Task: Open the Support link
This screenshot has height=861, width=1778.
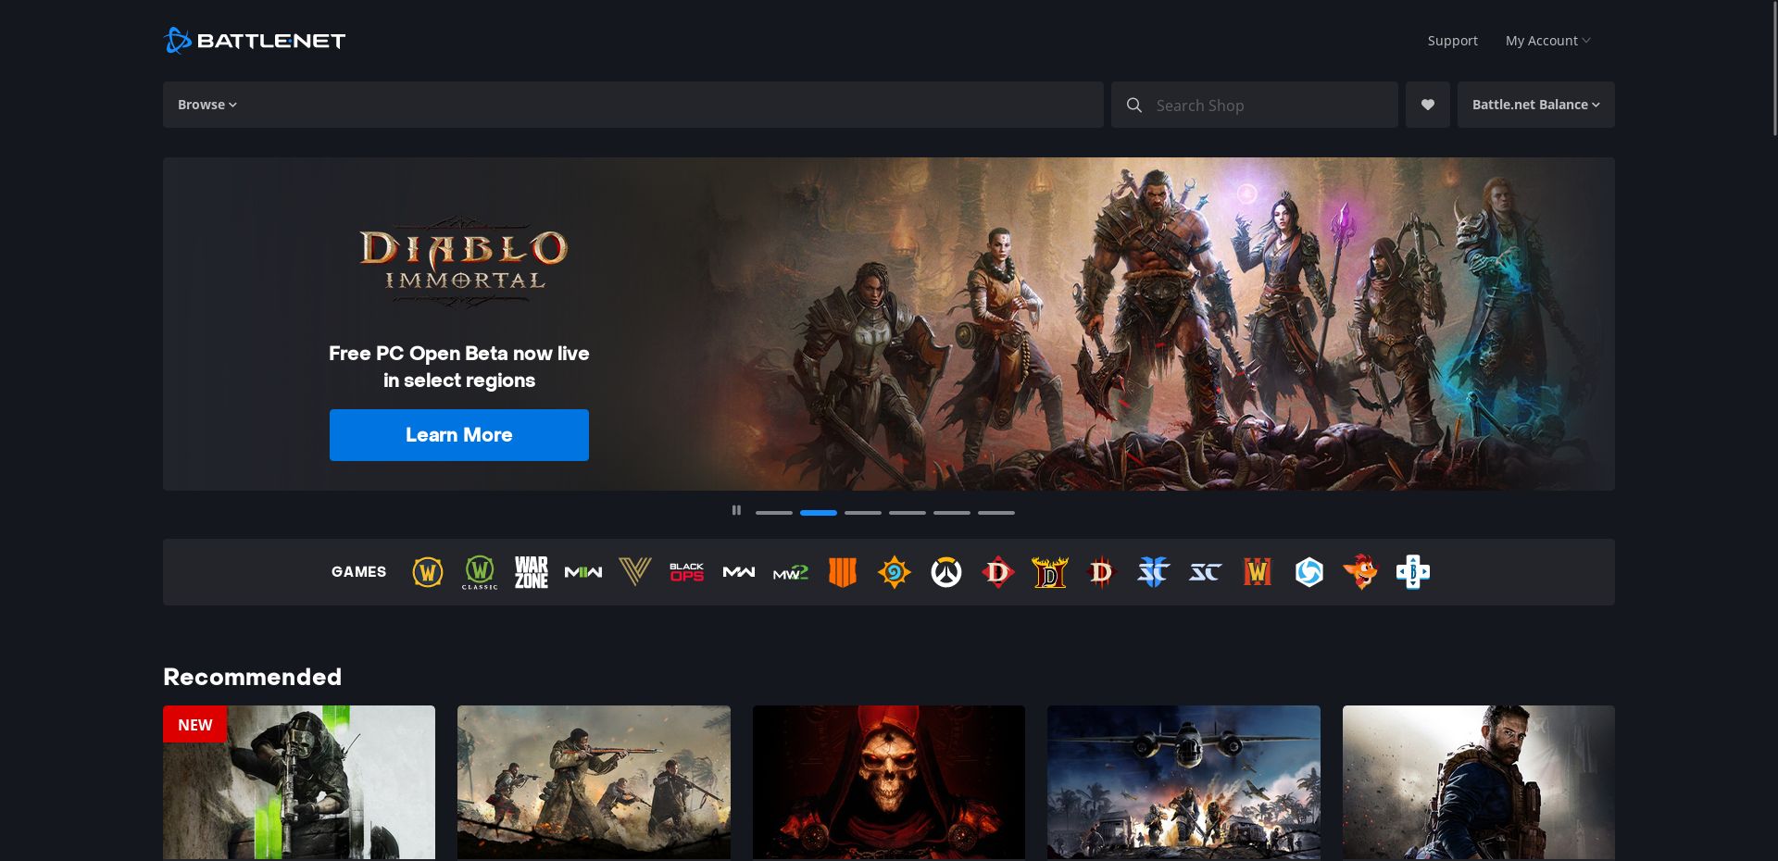Action: 1452,41
